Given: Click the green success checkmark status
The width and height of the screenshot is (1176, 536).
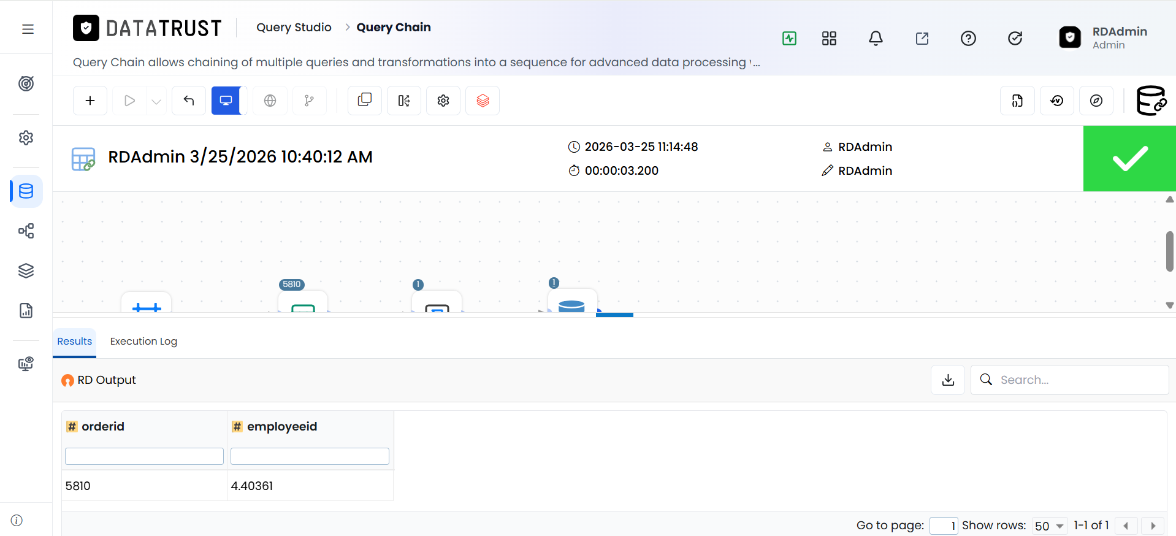Looking at the screenshot, I should click(1129, 159).
